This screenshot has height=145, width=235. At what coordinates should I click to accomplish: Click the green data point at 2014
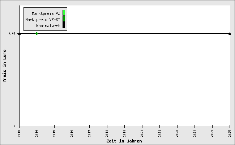coord(37,33)
